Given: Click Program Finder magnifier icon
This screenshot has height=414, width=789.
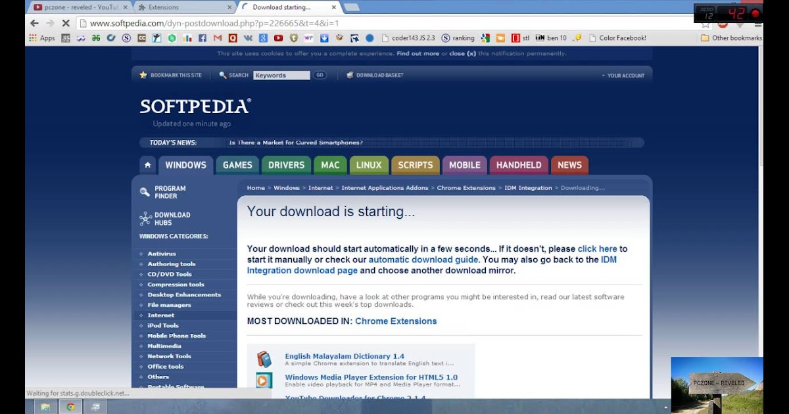Looking at the screenshot, I should click(145, 192).
